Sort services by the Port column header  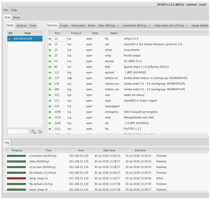coord(57,33)
